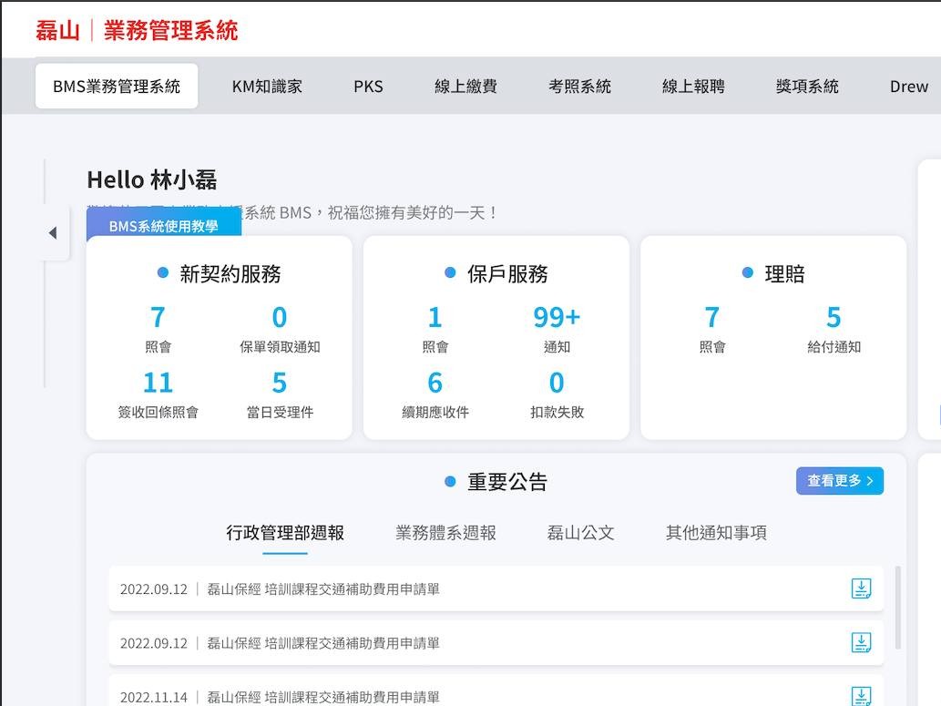Open BMS系統使用教學 tutorial
Viewport: 941px width, 706px height.
click(164, 226)
